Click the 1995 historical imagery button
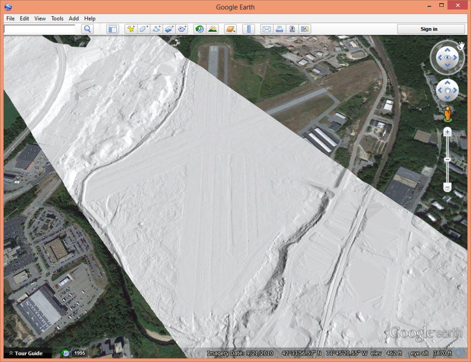This screenshot has width=471, height=362. tap(80, 353)
